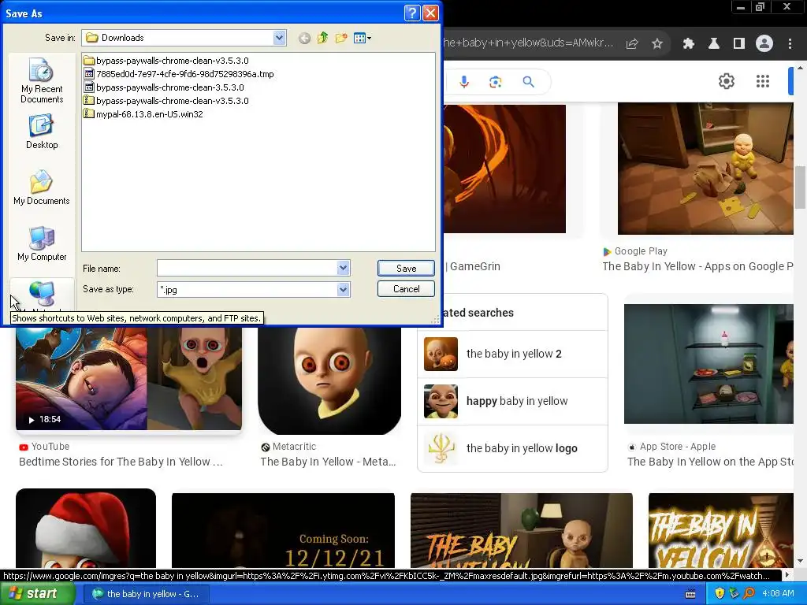807x605 pixels.
Task: Open The Baby In Yellow App Store link
Action: tap(710, 462)
